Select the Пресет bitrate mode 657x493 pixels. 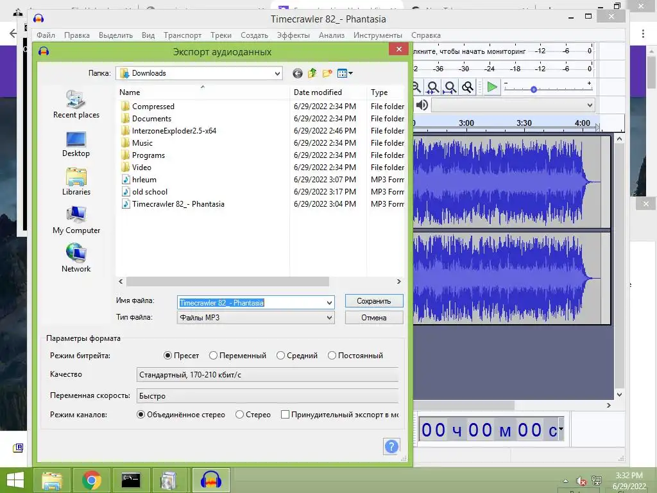point(181,356)
